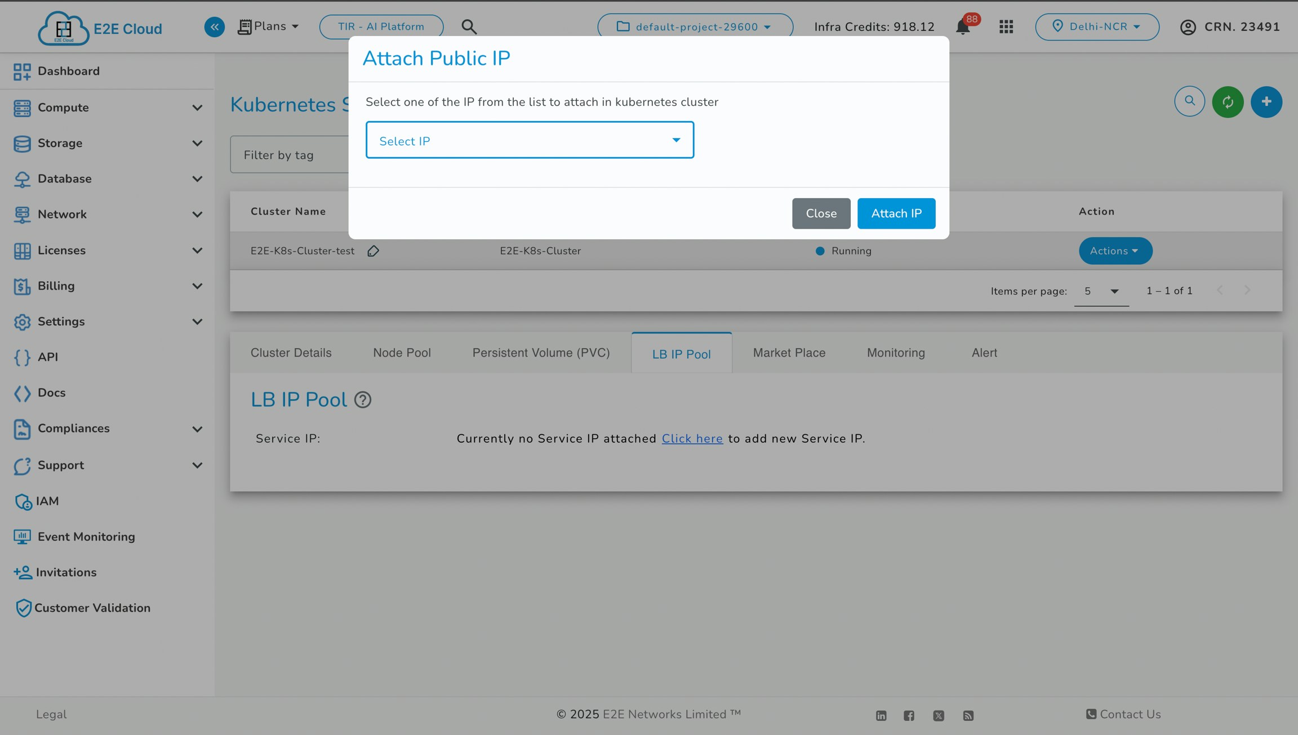The width and height of the screenshot is (1298, 735).
Task: Switch to Persistent Volume (PVC) tab
Action: 541,353
